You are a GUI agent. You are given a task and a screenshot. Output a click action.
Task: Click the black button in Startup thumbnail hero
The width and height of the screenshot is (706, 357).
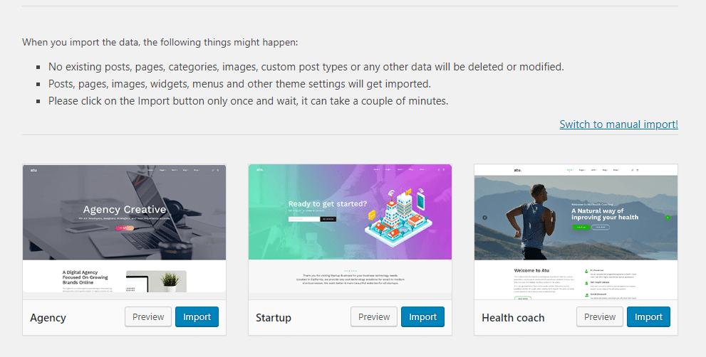point(328,219)
